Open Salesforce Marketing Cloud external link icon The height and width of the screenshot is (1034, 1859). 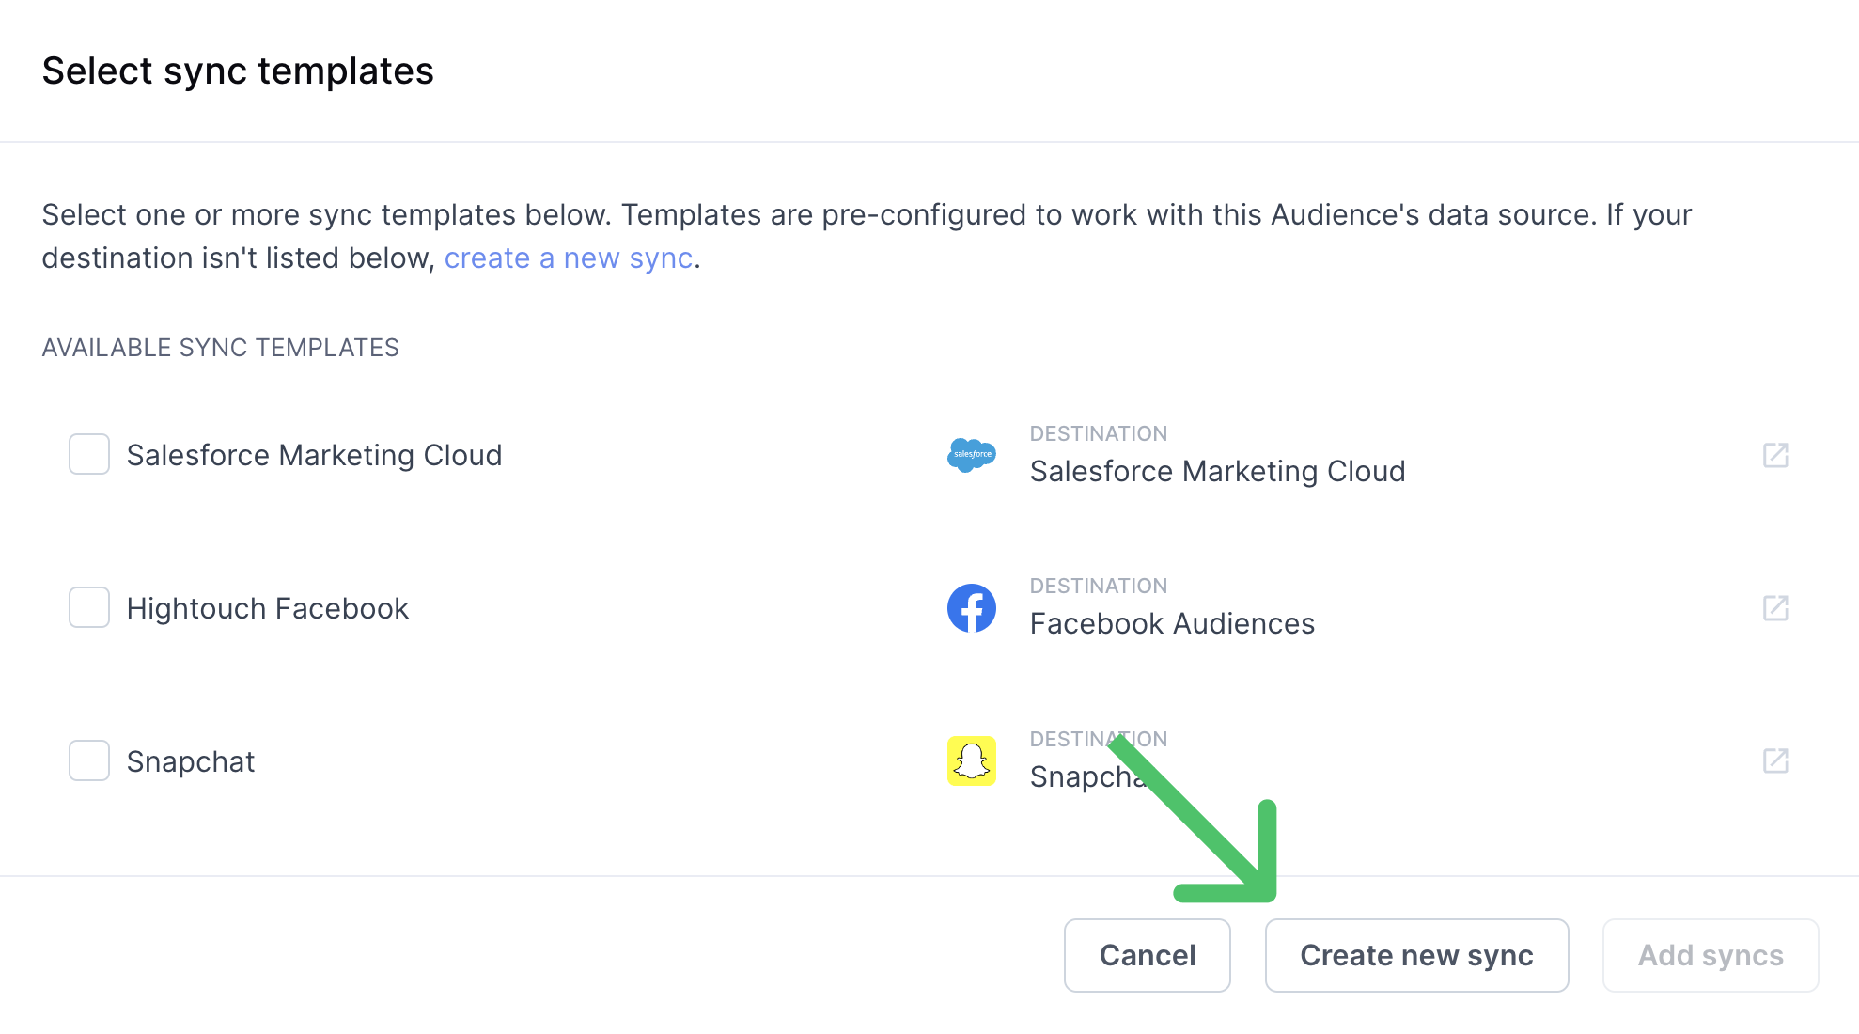1775,455
